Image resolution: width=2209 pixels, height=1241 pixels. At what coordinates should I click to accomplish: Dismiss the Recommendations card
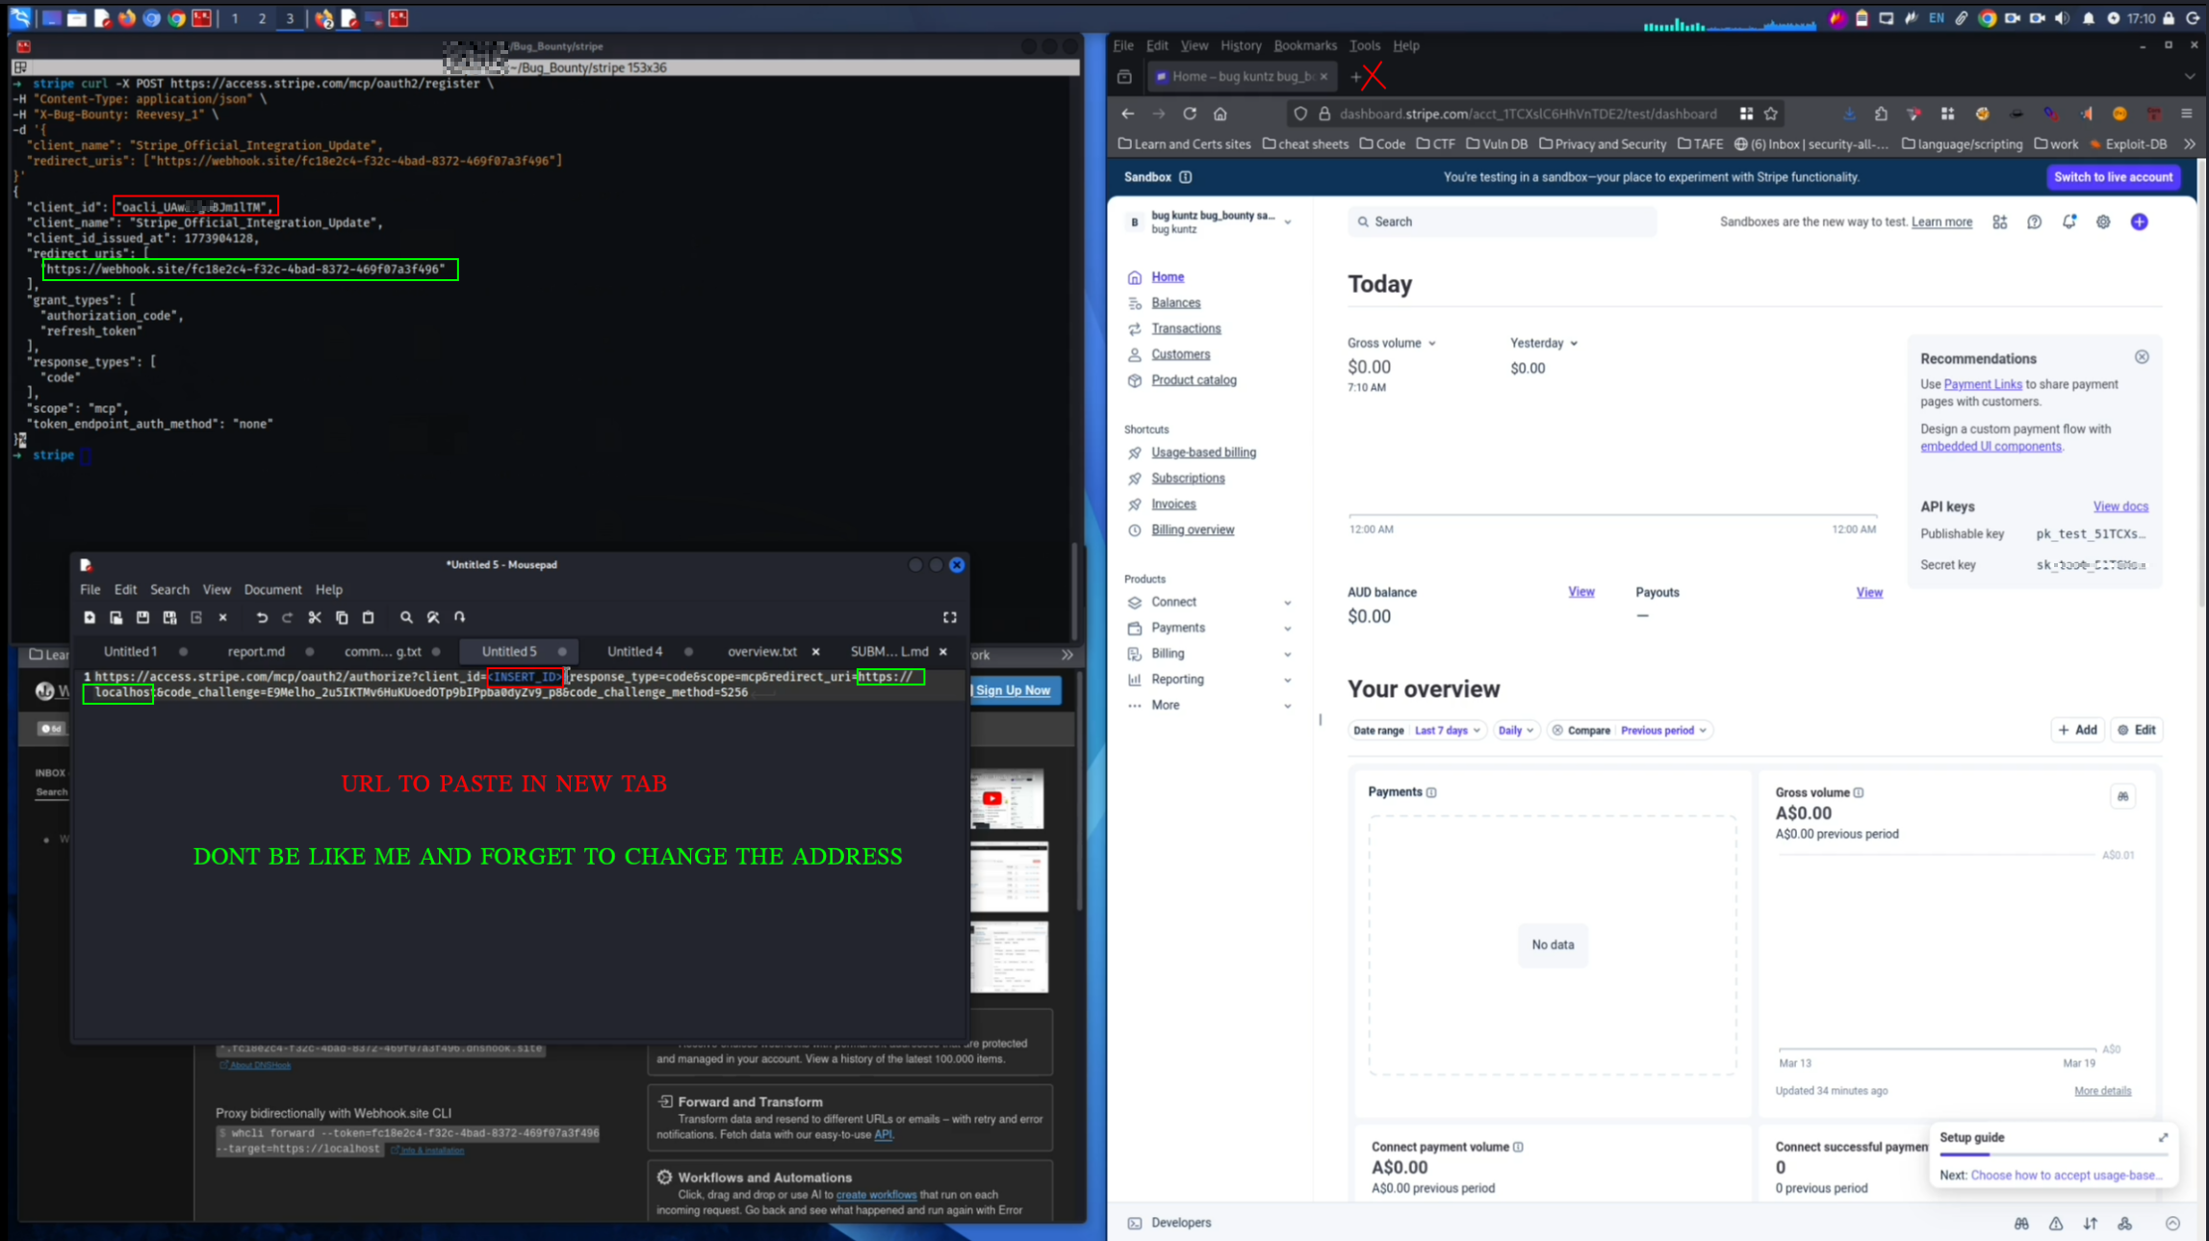(2142, 357)
